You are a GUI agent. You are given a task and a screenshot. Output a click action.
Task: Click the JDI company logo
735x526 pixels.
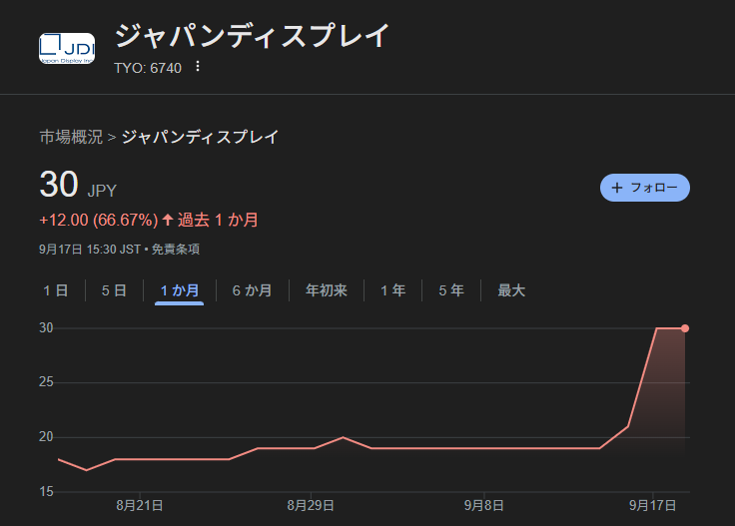pos(67,48)
